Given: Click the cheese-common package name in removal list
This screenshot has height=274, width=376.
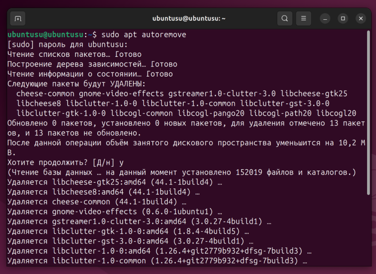Looking at the screenshot, I should pyautogui.click(x=45, y=94).
